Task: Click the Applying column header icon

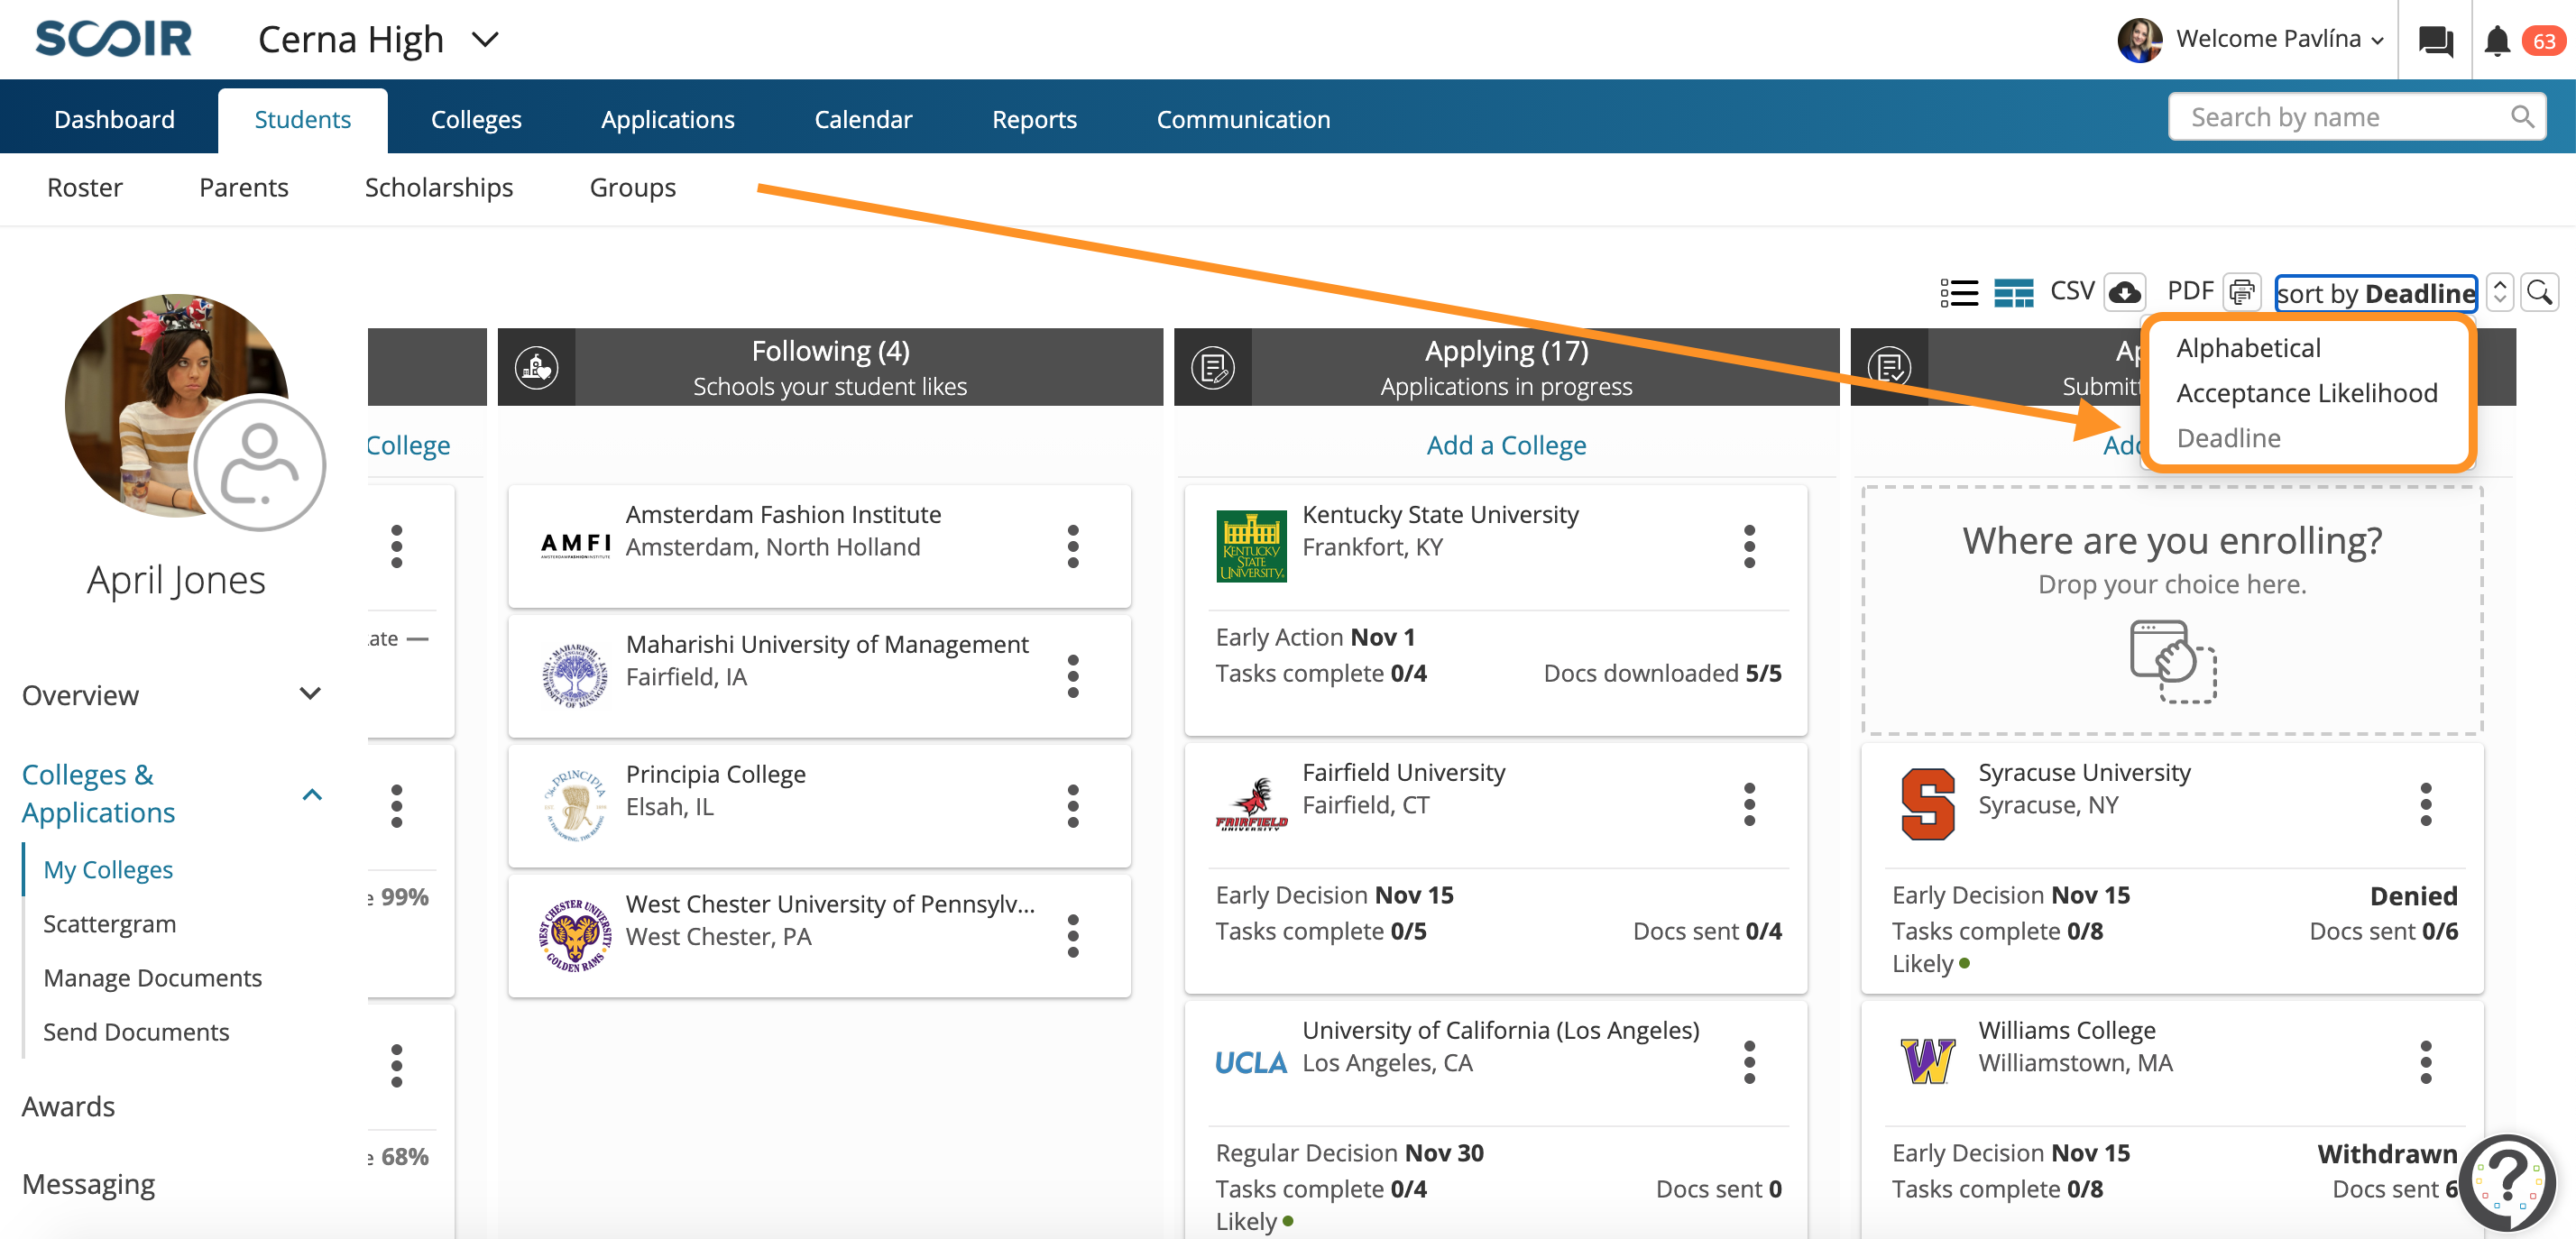Action: click(x=1213, y=367)
